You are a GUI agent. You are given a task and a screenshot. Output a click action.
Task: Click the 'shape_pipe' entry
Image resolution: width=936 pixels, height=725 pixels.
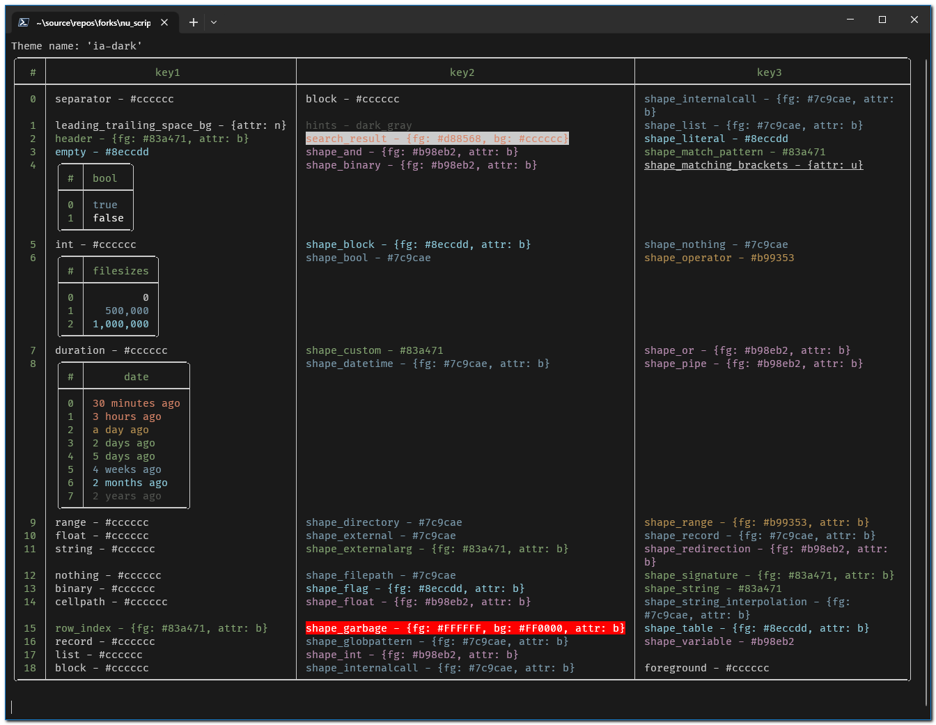[x=754, y=364]
